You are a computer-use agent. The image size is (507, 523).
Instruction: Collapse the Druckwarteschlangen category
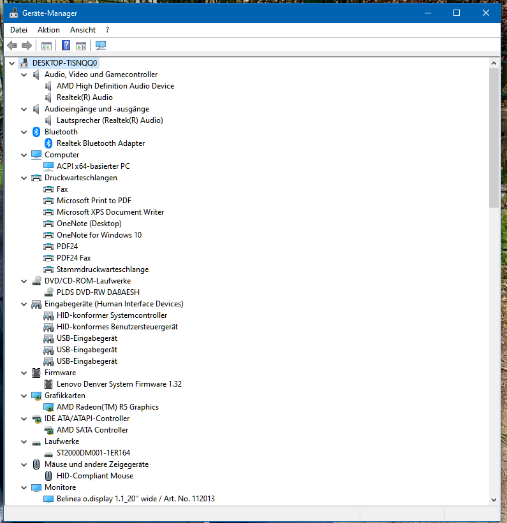[24, 178]
